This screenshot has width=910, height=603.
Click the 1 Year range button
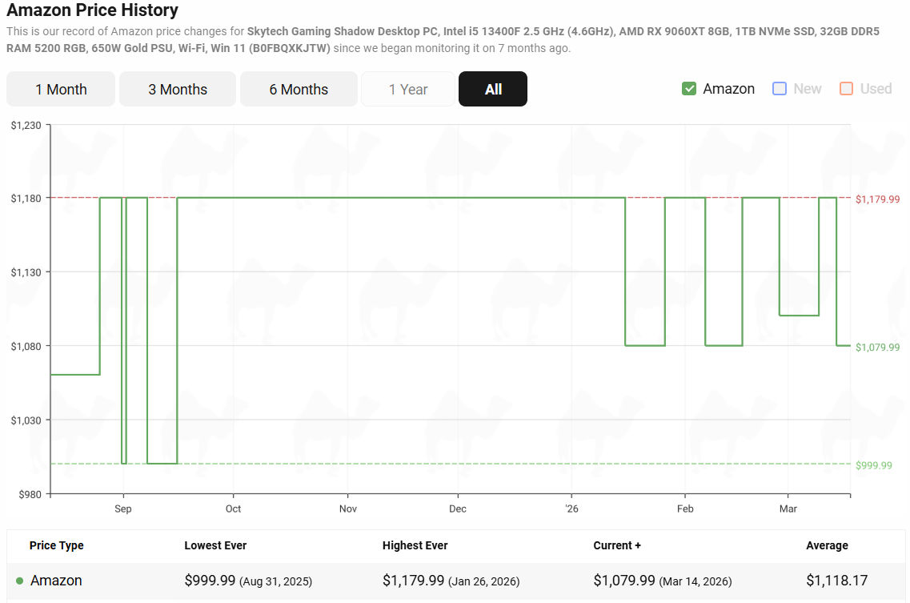pos(408,89)
